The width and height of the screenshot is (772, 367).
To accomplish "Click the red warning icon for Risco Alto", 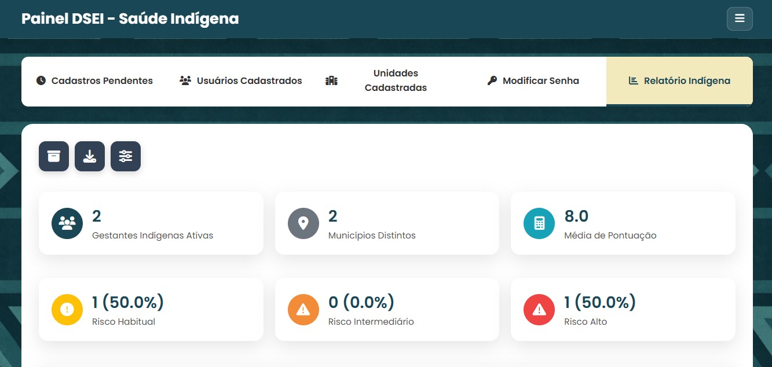I will coord(539,309).
